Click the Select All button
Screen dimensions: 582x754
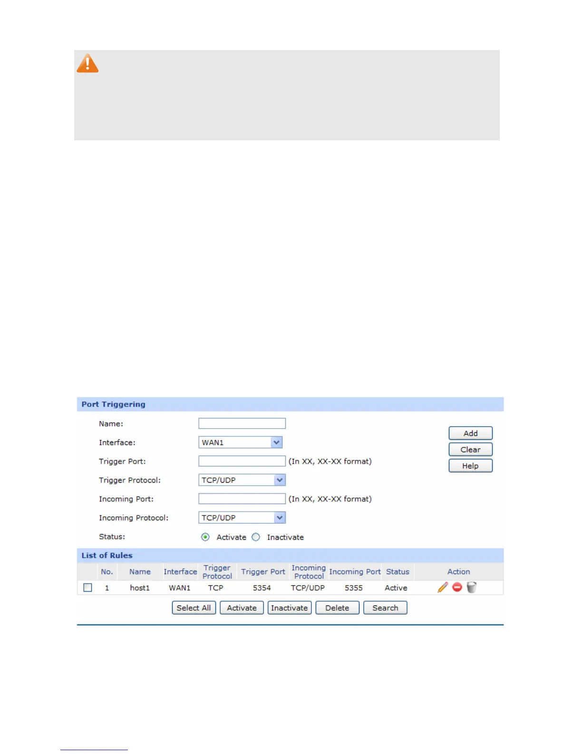point(194,608)
